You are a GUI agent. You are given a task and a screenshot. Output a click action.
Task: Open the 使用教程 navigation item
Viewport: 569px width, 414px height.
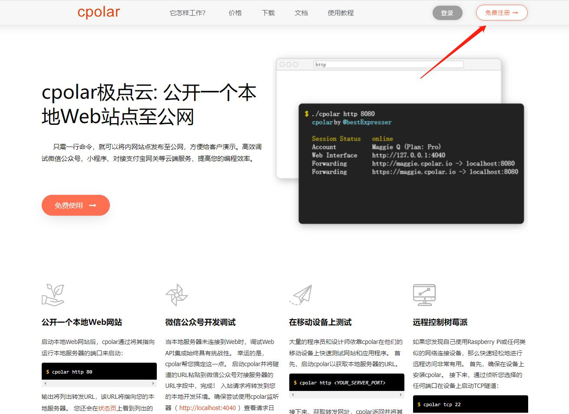click(341, 13)
